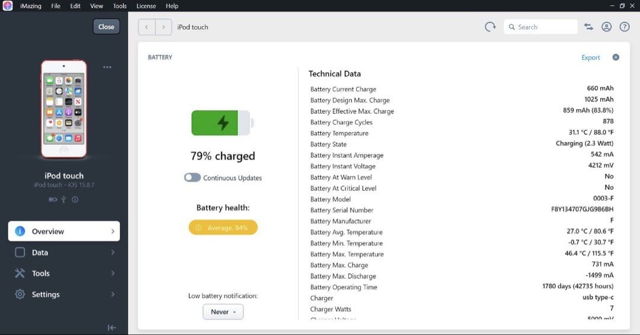Screen dimensions: 640x335
Task: Select the Battery Current Charge row
Action: click(462, 89)
